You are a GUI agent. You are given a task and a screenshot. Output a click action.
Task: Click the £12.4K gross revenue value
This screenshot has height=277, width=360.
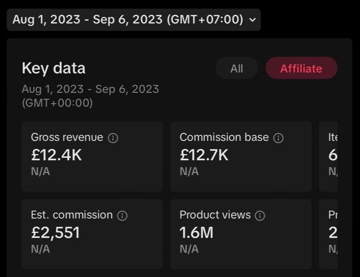tap(57, 155)
